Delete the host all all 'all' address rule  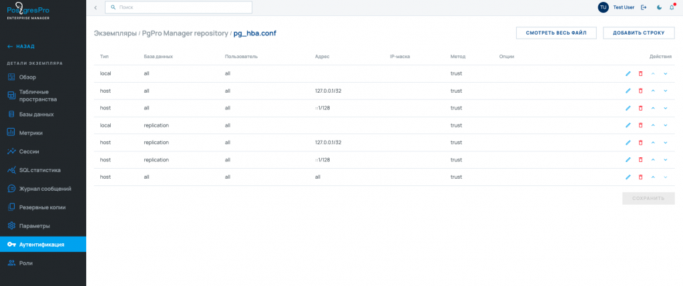[640, 177]
